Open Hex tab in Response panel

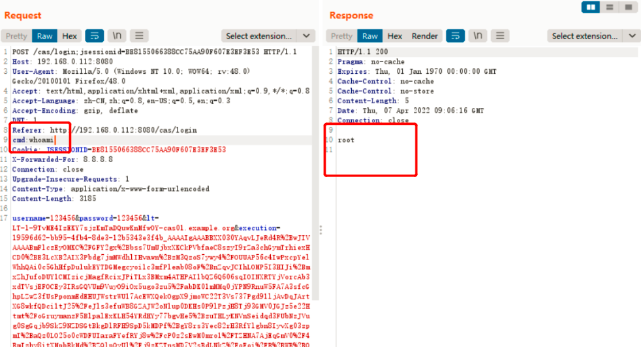(394, 36)
